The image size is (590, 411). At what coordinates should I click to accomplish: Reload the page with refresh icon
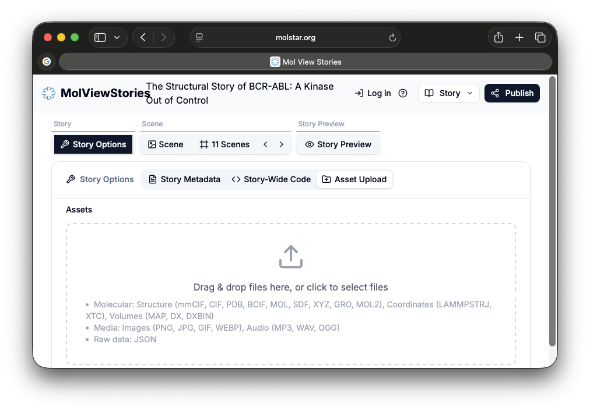[x=392, y=38]
